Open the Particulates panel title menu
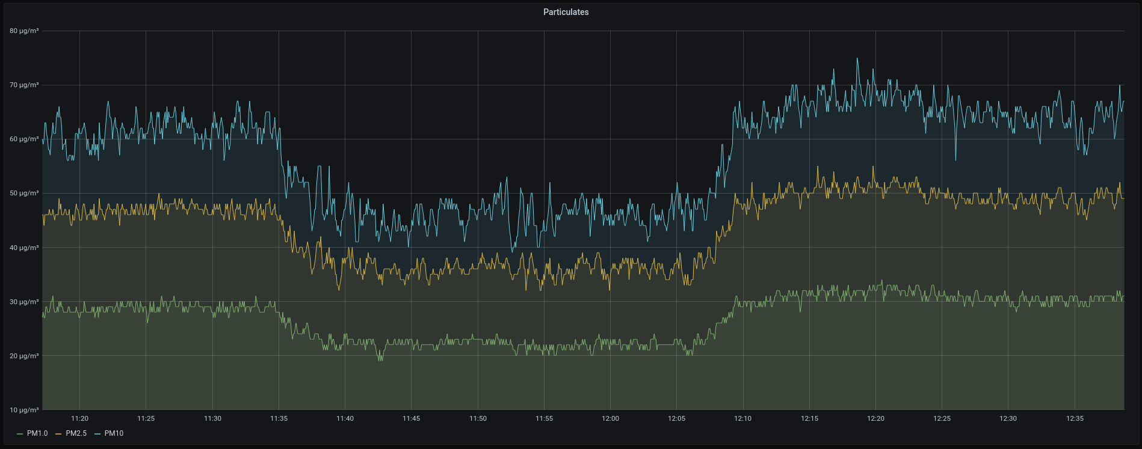 (x=566, y=12)
